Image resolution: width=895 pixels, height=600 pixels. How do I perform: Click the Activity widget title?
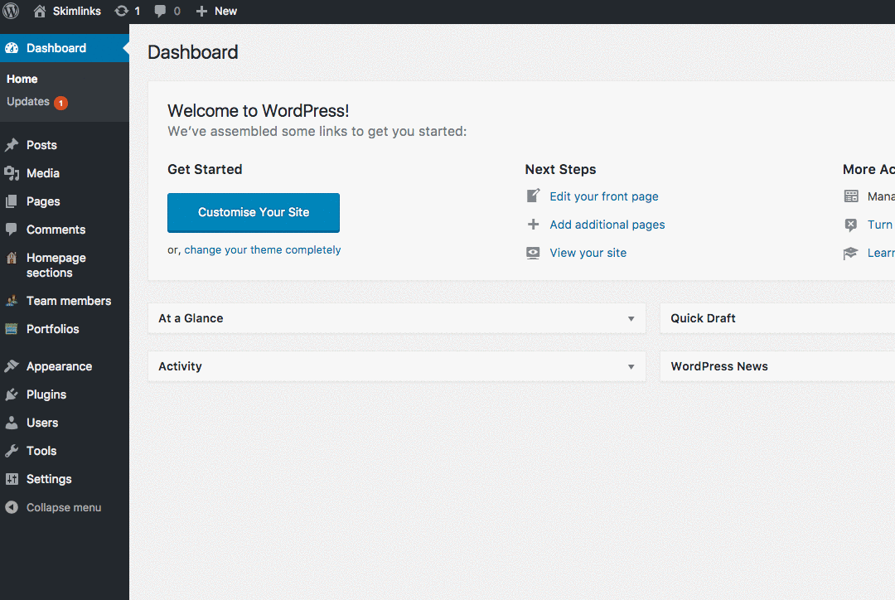point(181,366)
